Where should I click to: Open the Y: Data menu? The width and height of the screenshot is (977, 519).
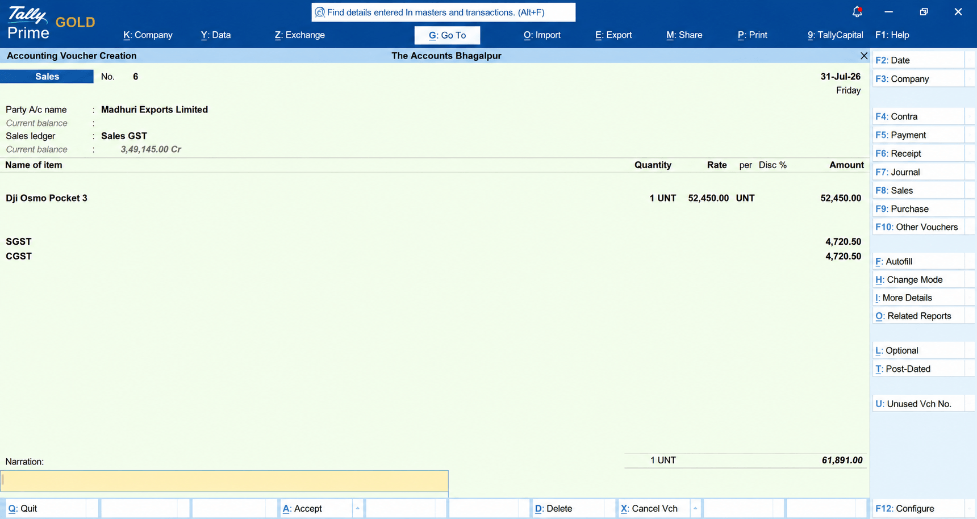tap(216, 35)
